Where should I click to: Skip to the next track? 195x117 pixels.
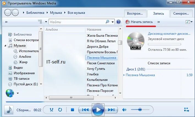111,110
